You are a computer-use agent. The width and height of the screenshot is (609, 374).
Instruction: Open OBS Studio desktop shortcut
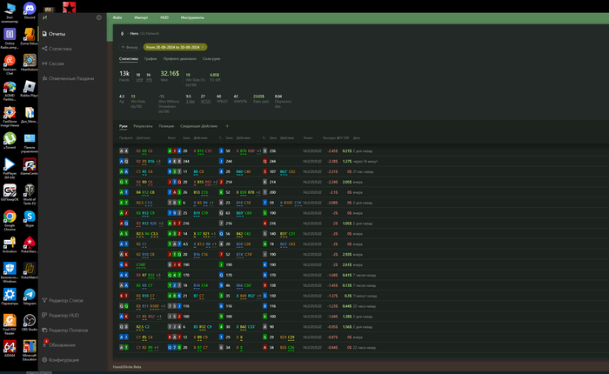coord(30,323)
